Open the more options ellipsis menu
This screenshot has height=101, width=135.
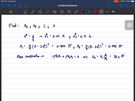pyautogui.click(x=132, y=6)
